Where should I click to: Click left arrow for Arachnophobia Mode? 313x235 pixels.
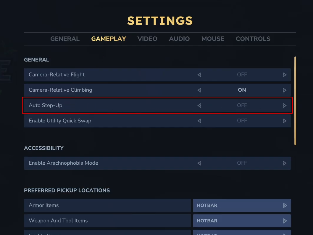click(199, 163)
